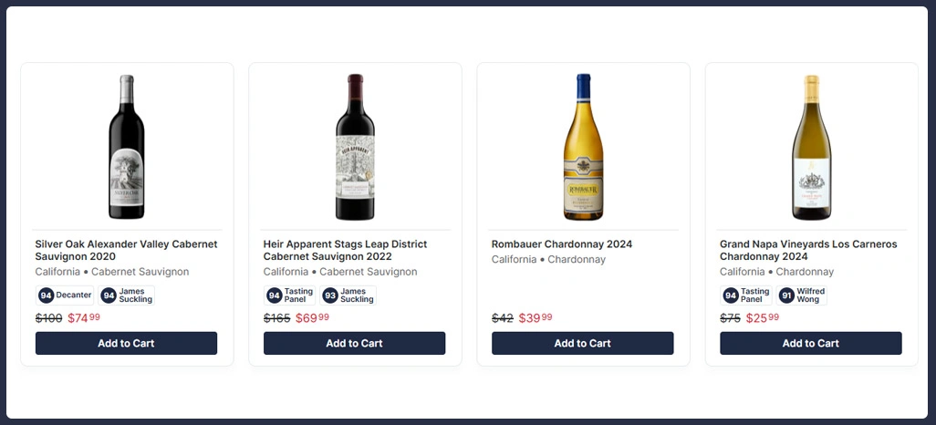Screen dimensions: 936x425
Task: Click the 93 James Suckling rating badge
Action: point(348,295)
